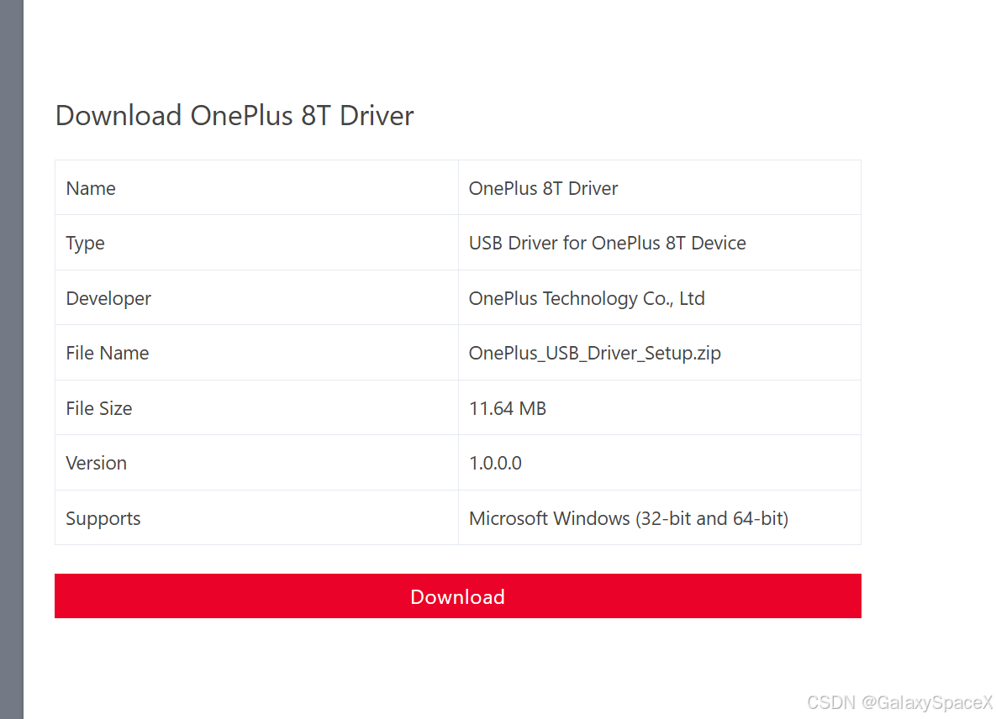996x719 pixels.
Task: Click the "OnePlus 8T Driver" name value
Action: click(543, 188)
